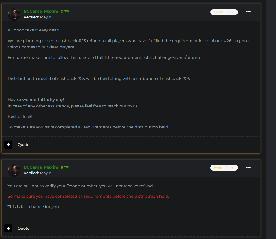The height and width of the screenshot is (239, 276).
Task: Toggle the multiquote plus button on the first post
Action: tap(8, 145)
